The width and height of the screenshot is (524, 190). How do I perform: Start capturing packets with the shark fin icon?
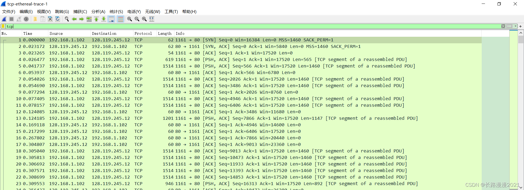point(4,19)
